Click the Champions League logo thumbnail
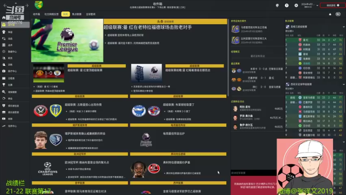The image size is (346, 195). pos(48,169)
